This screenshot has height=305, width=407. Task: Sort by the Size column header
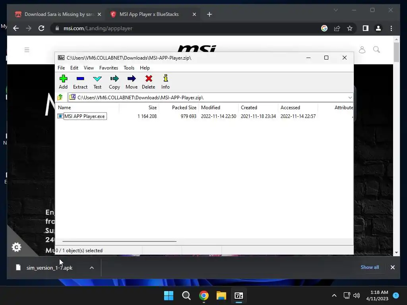[x=139, y=107]
